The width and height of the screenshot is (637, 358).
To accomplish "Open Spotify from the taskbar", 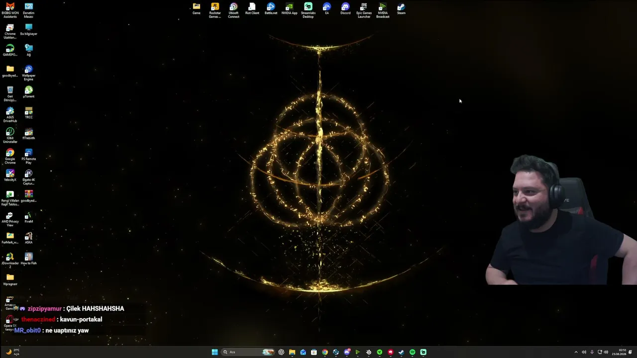I will point(413,352).
